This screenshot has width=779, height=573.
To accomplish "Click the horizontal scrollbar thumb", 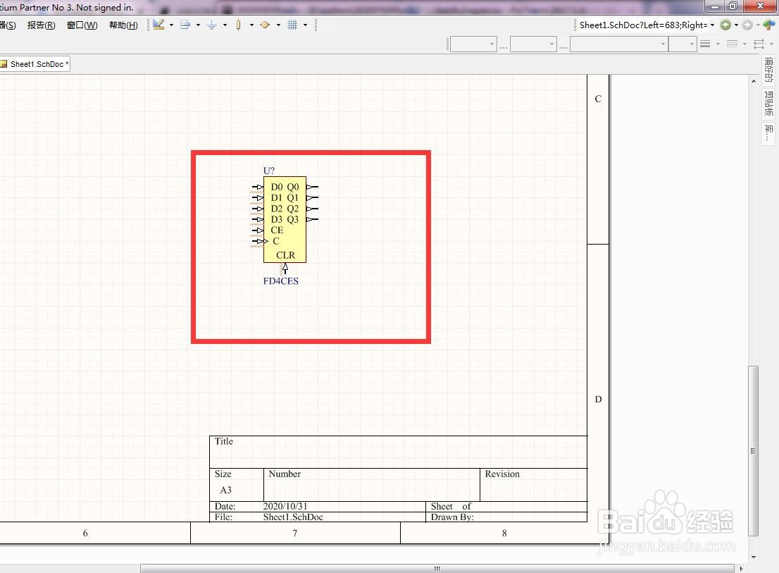I will pyautogui.click(x=437, y=569).
